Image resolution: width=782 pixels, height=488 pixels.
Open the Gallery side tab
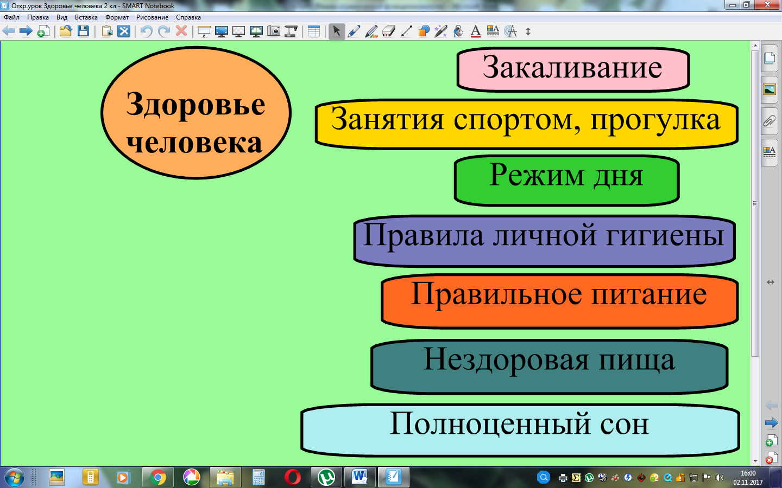point(770,89)
